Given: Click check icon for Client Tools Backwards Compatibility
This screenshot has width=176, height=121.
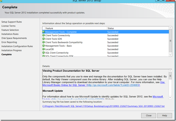Looking at the screenshot, I should (43, 42).
